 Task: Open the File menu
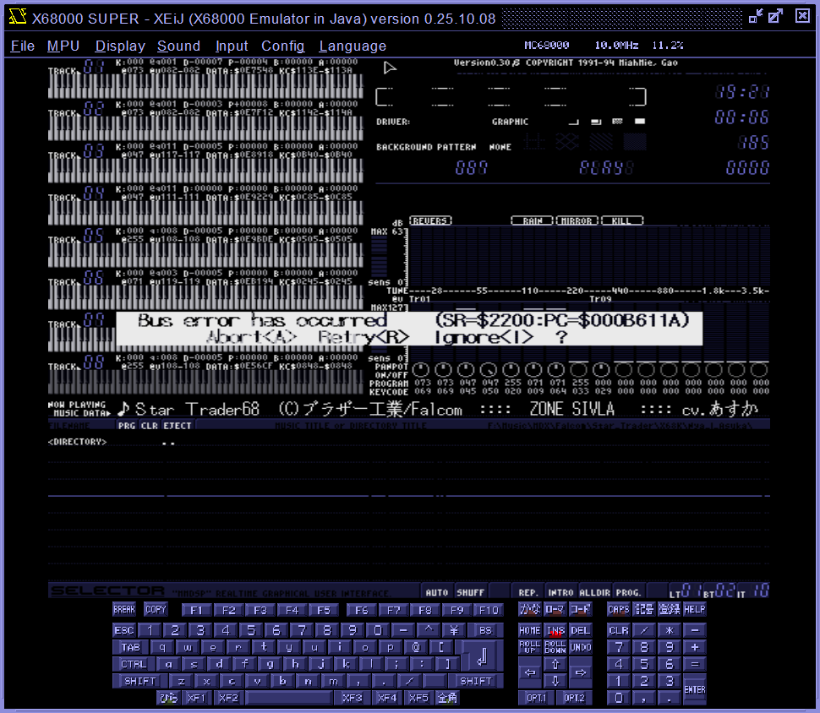pyautogui.click(x=23, y=46)
